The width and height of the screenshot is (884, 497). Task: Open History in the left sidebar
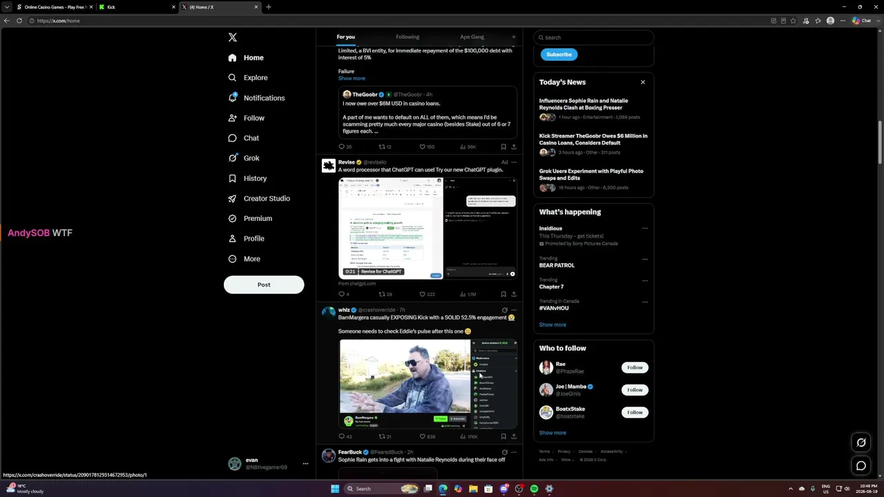click(x=247, y=178)
